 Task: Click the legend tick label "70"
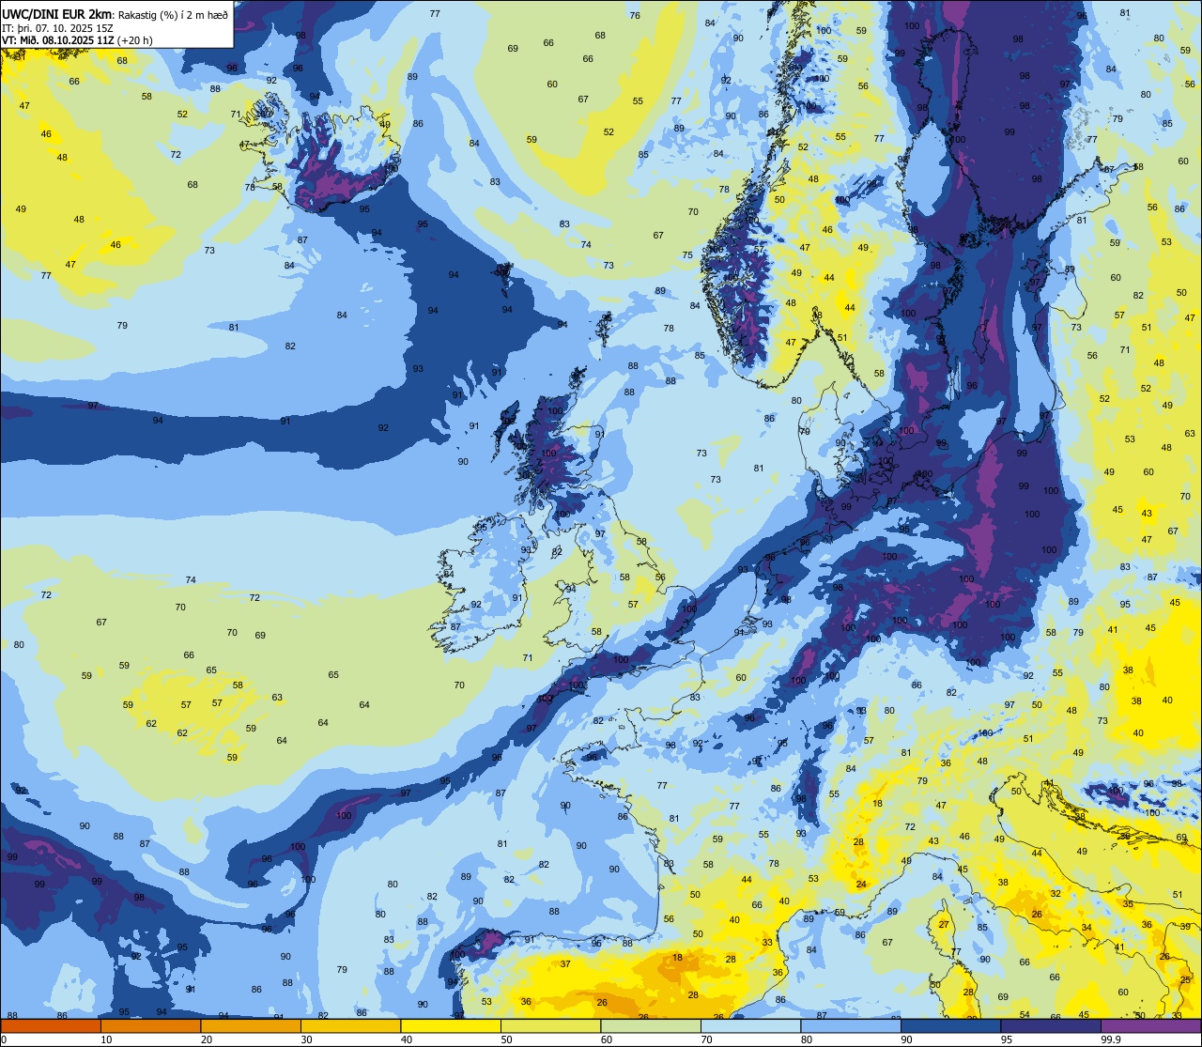tap(706, 1039)
